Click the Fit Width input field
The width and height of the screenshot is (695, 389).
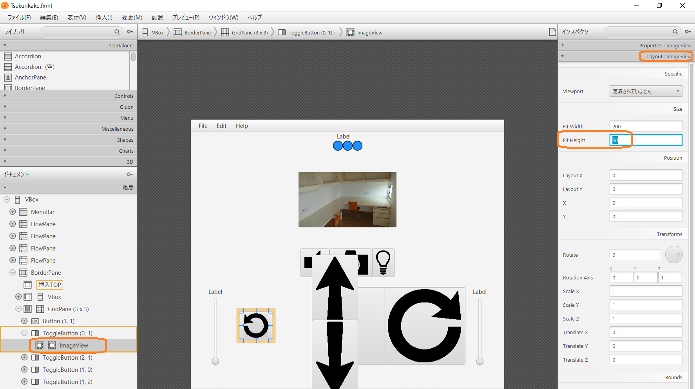(646, 126)
